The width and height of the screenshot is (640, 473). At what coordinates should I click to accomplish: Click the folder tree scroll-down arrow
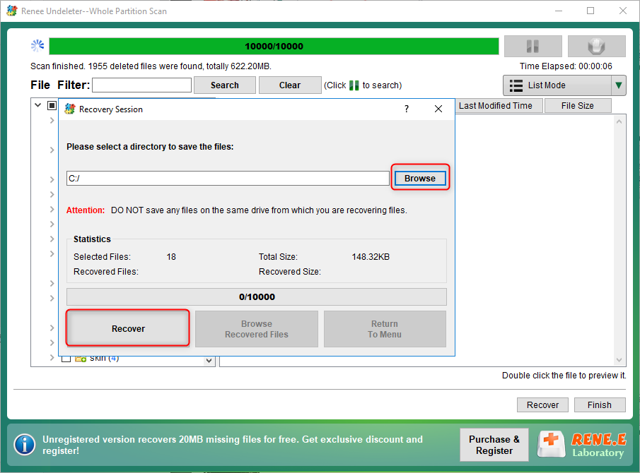209,360
